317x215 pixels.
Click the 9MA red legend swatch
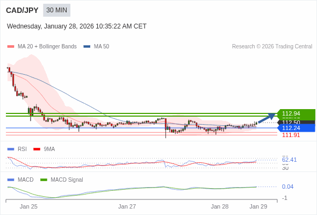(37, 149)
